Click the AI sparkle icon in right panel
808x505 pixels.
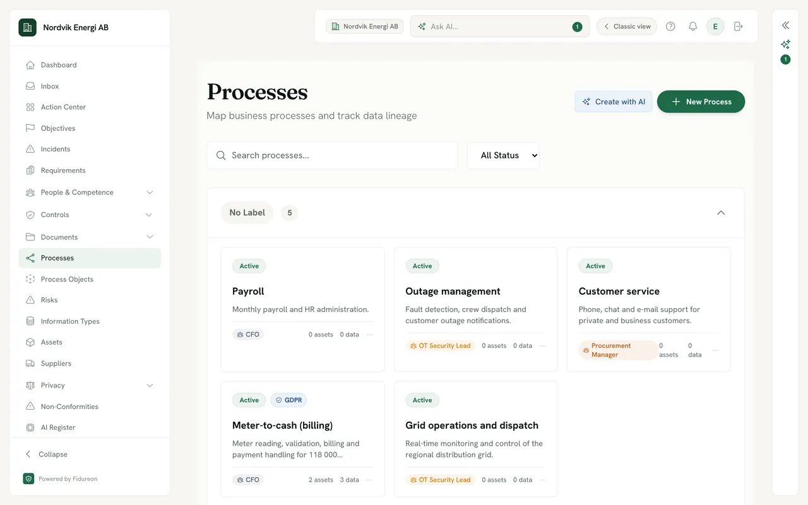pyautogui.click(x=785, y=44)
